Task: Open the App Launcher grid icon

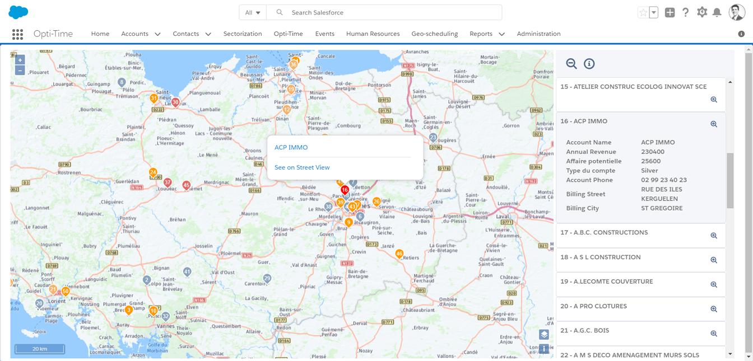Action: [17, 34]
